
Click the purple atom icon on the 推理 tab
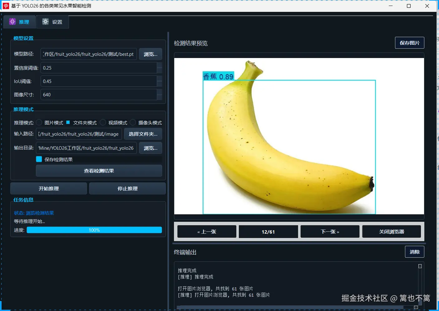click(12, 22)
